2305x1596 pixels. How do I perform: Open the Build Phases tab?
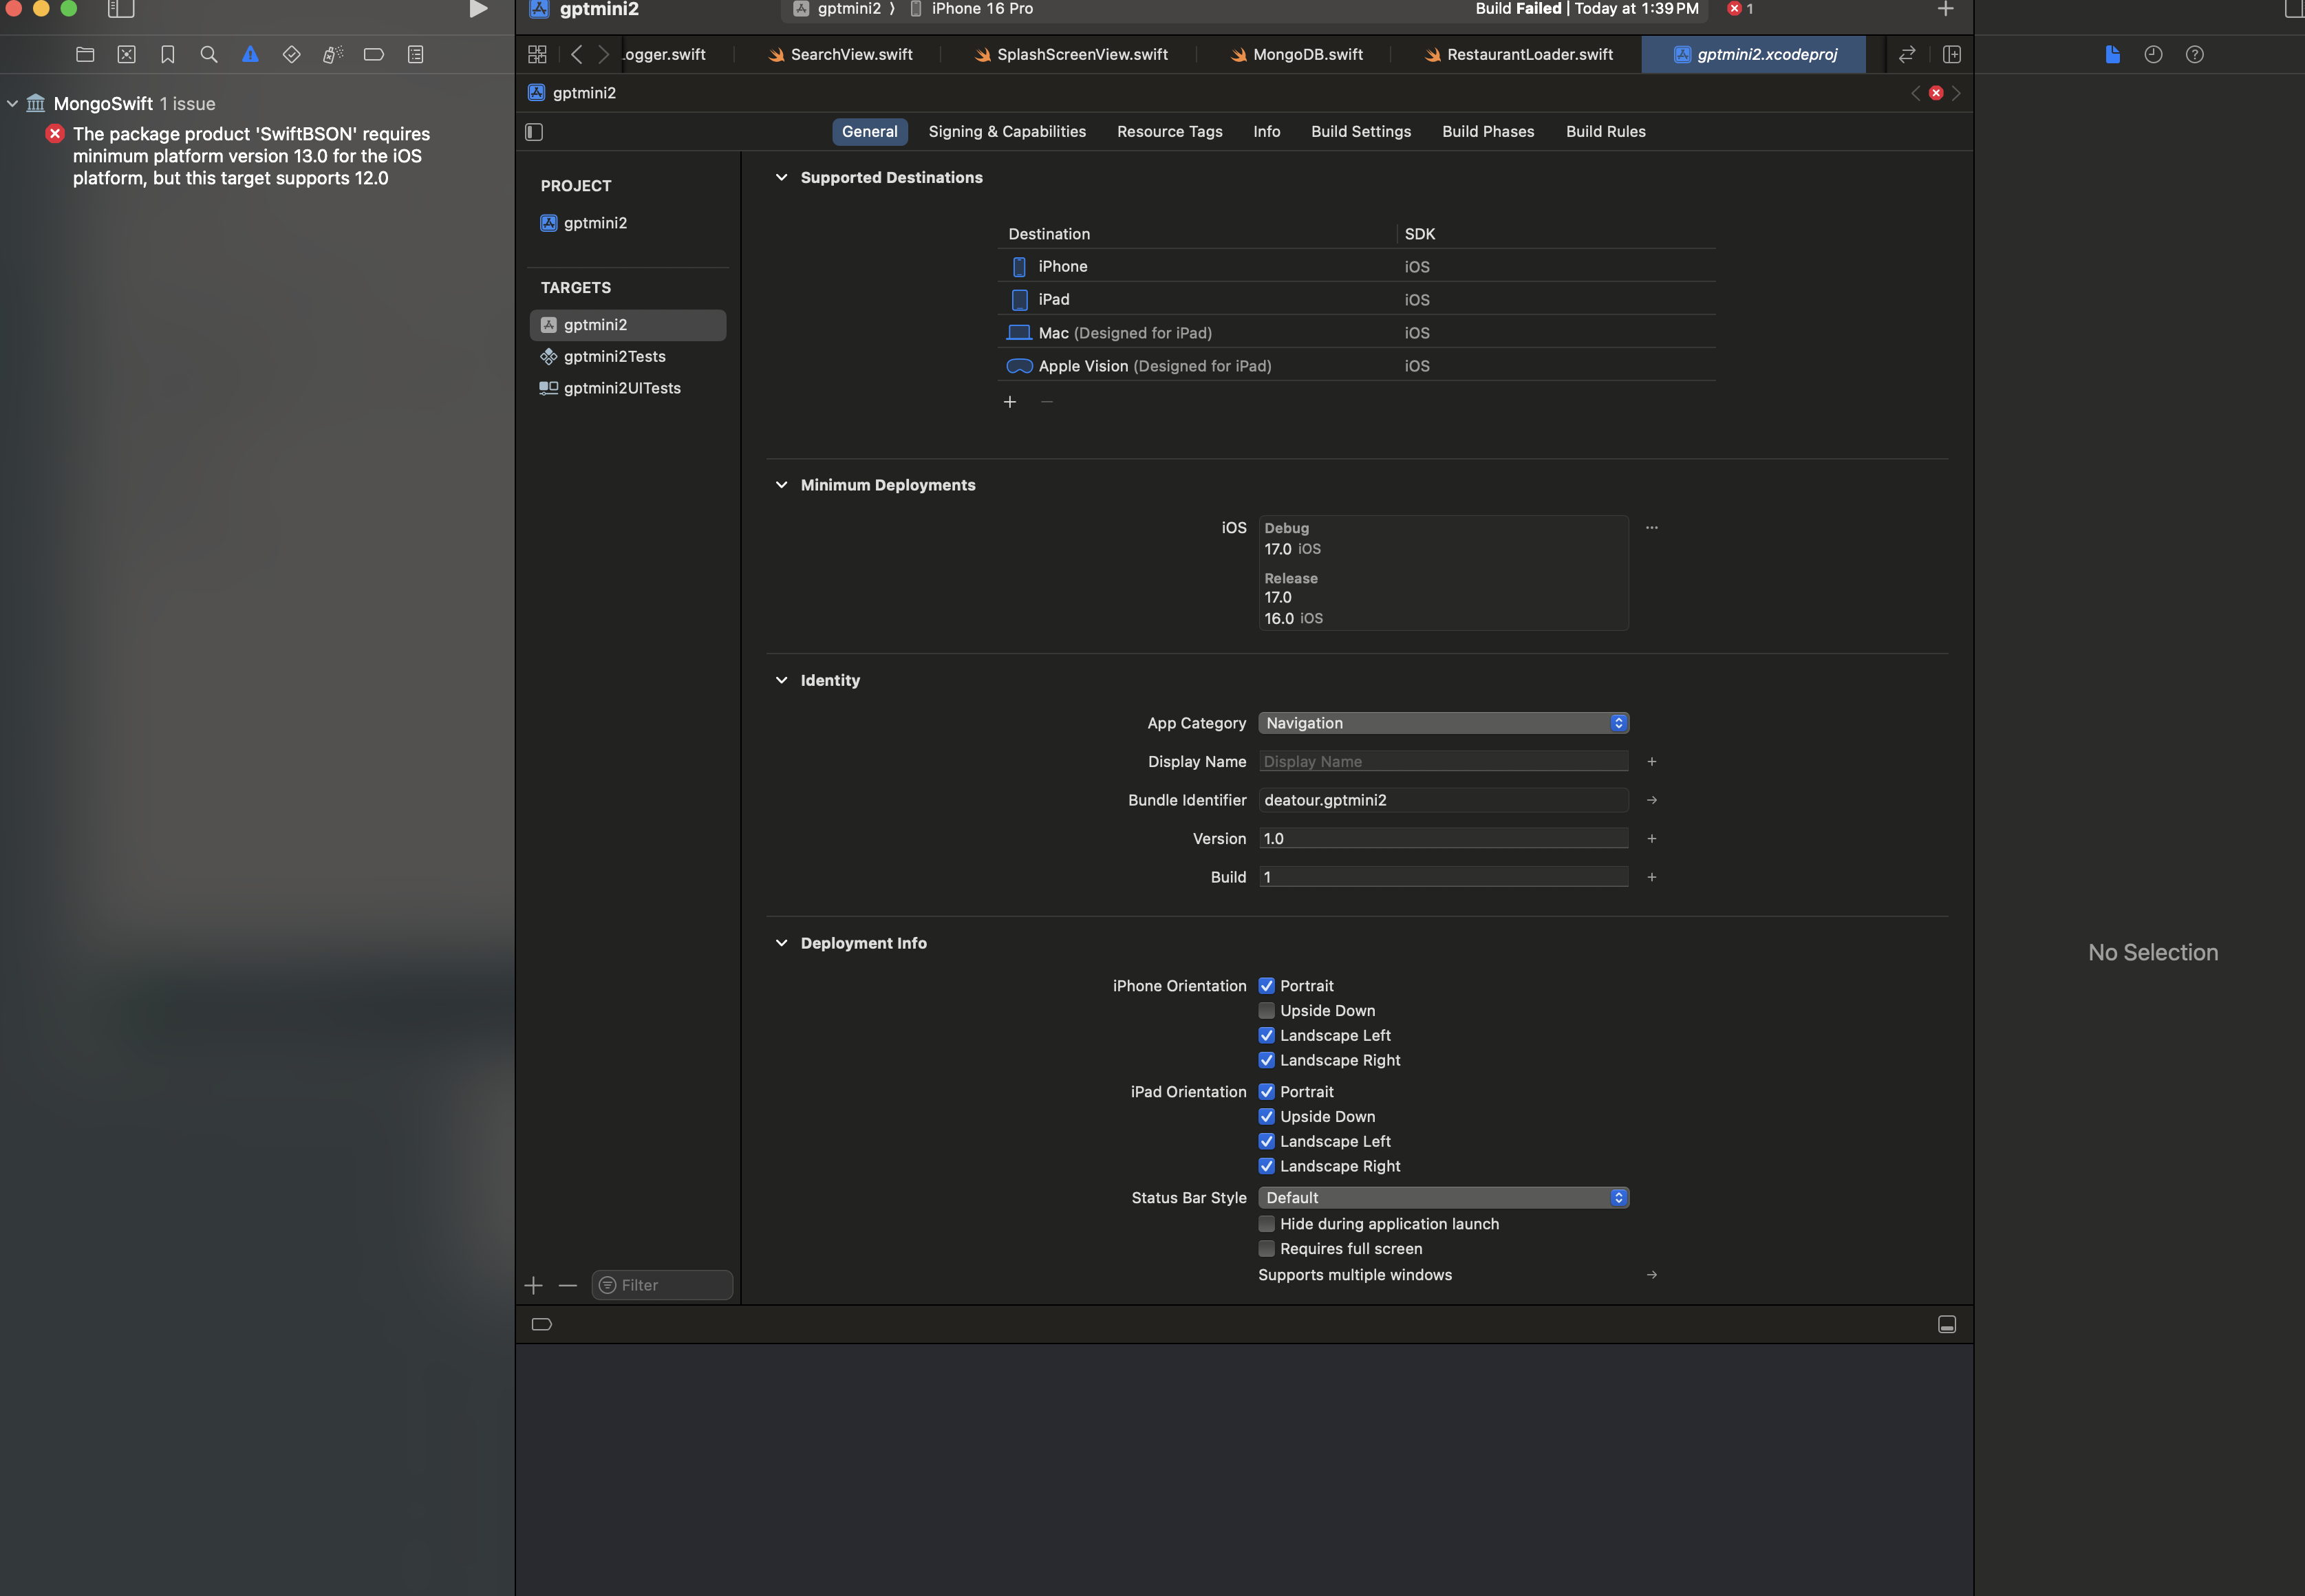pos(1488,131)
